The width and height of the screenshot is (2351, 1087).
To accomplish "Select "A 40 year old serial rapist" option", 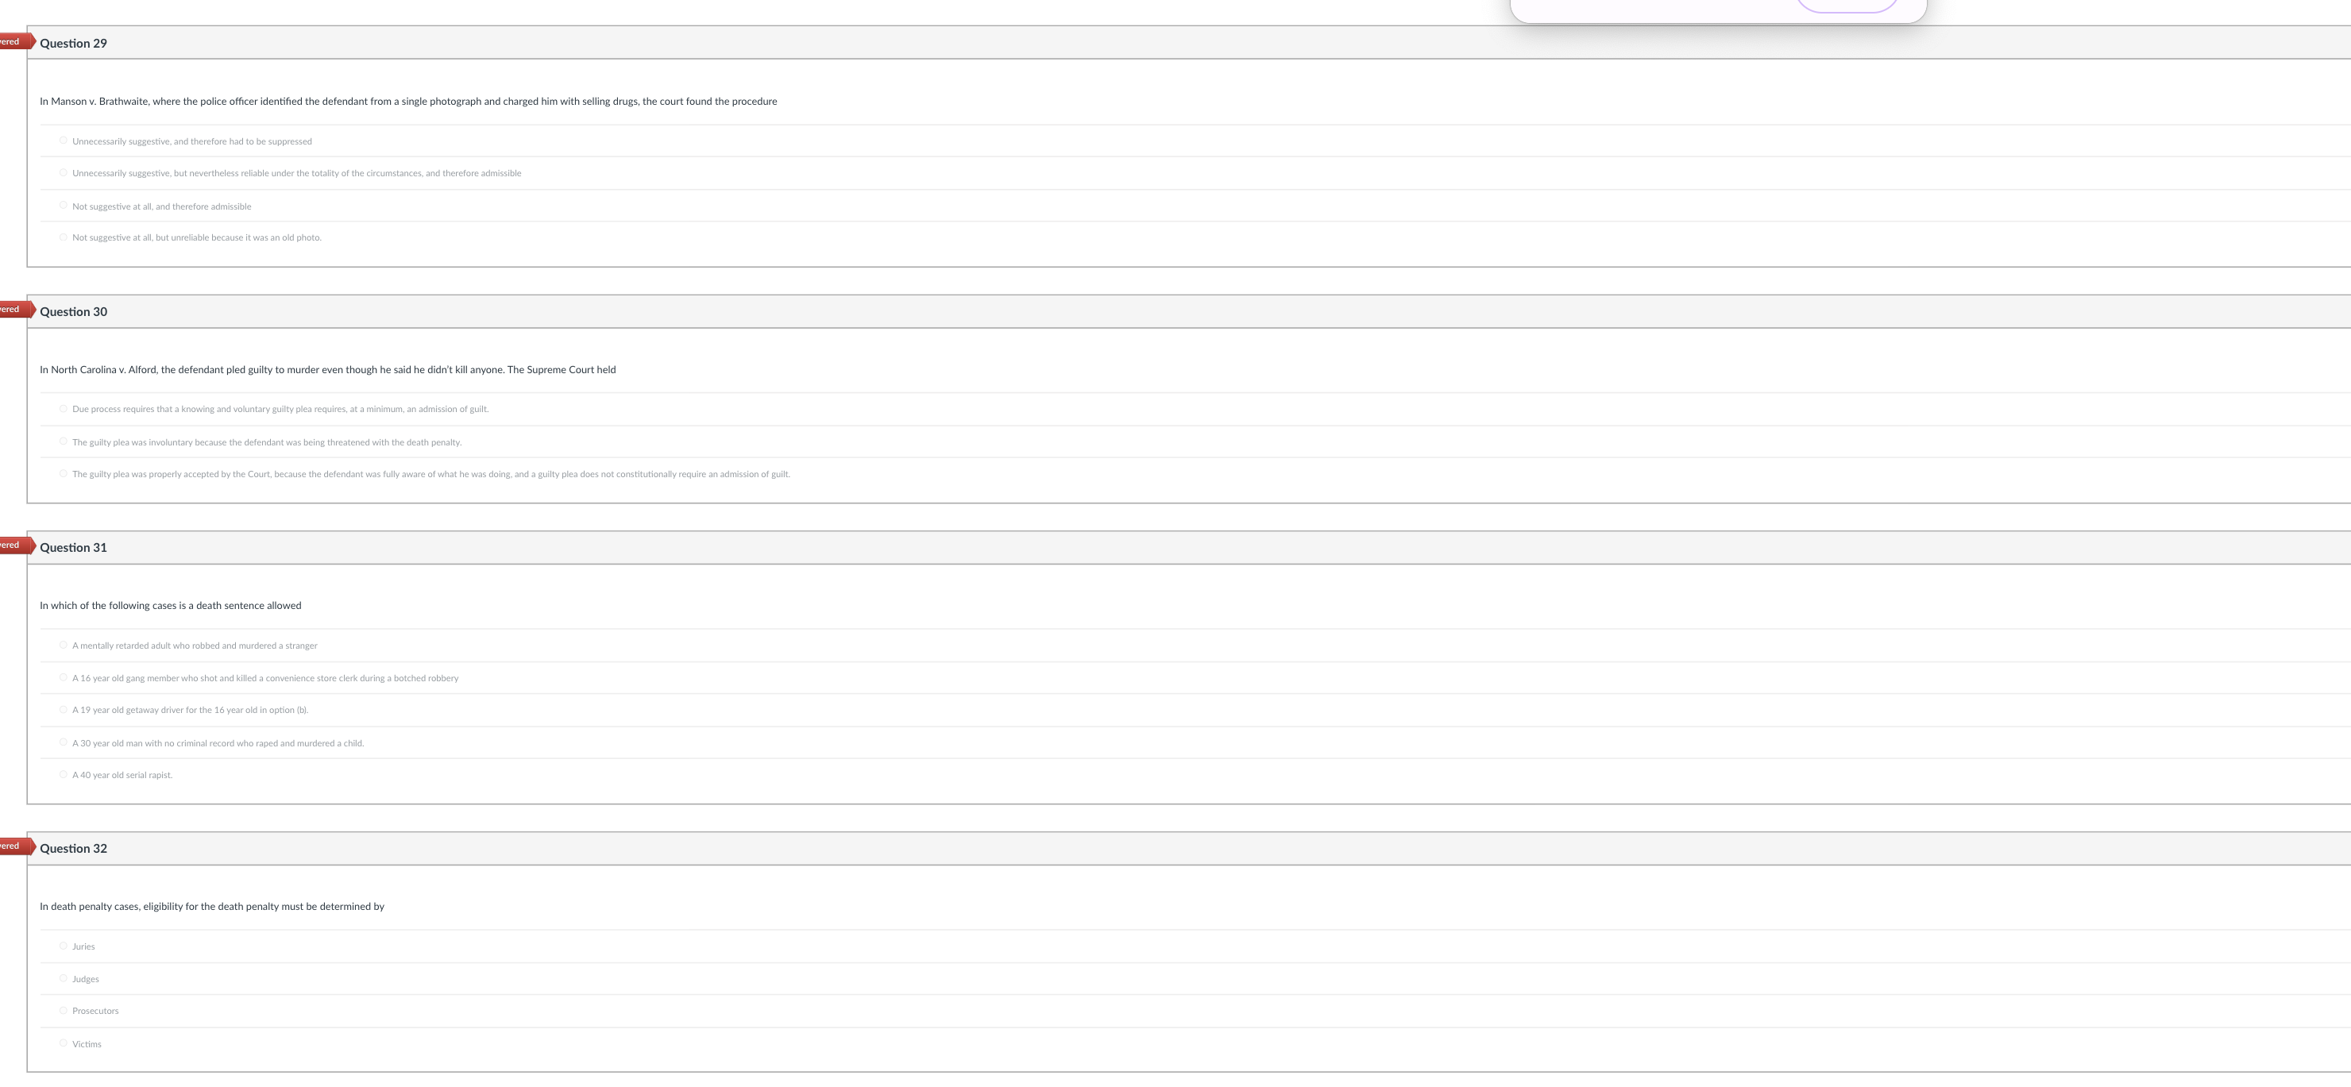I will tap(63, 774).
